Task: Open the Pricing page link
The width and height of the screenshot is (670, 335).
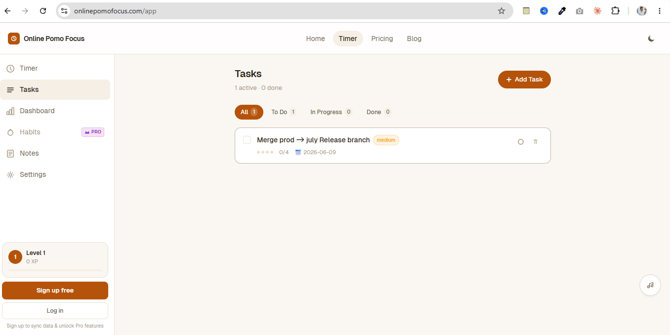Action: click(x=382, y=39)
